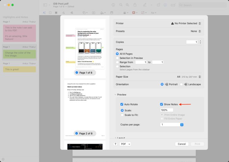Click the Zoom Out magnifier icon
Screen dimensions: 229x162
point(121,5)
